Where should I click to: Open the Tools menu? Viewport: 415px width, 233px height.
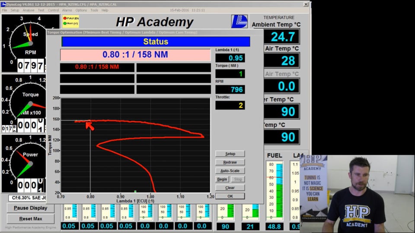click(94, 10)
